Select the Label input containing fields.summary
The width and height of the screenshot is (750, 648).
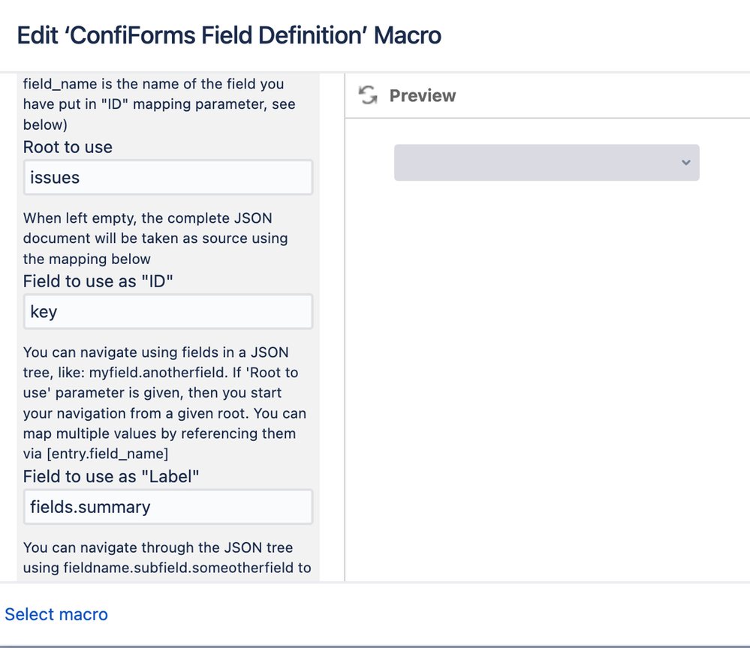[x=168, y=506]
